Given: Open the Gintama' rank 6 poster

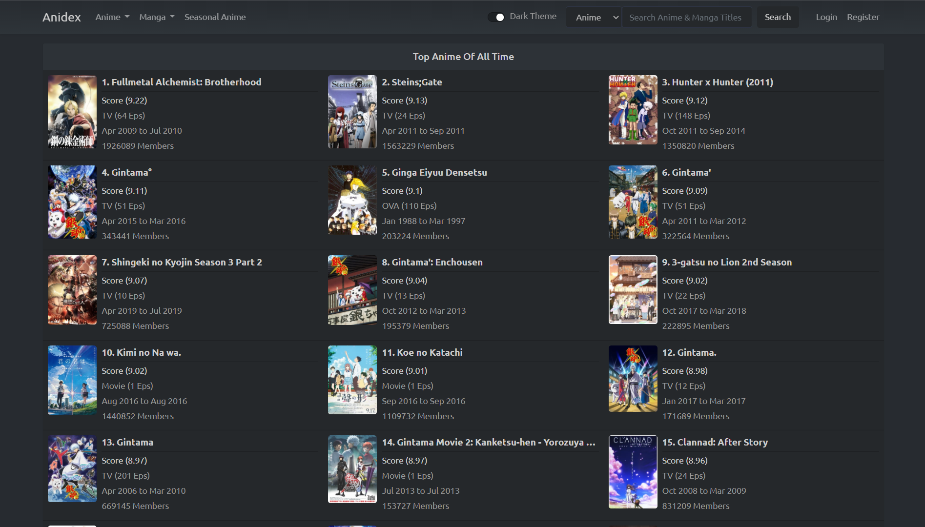Looking at the screenshot, I should pos(633,202).
